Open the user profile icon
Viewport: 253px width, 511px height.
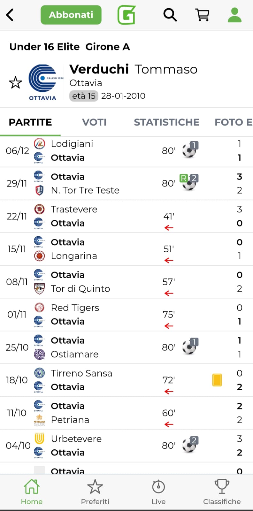pos(234,15)
